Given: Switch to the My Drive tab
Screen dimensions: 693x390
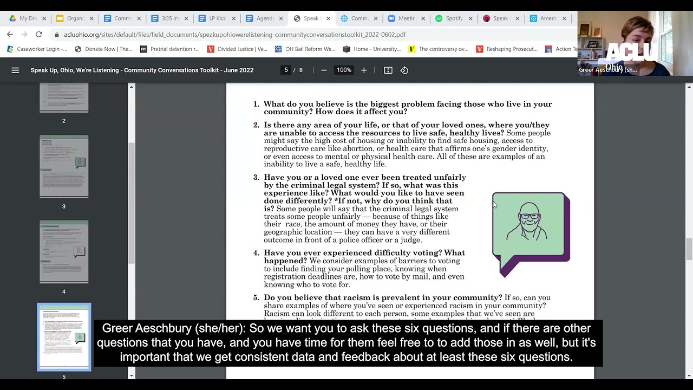Looking at the screenshot, I should click(28, 18).
